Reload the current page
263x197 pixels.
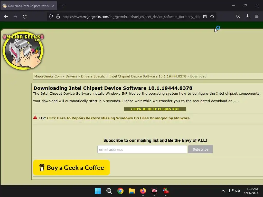(x=25, y=17)
